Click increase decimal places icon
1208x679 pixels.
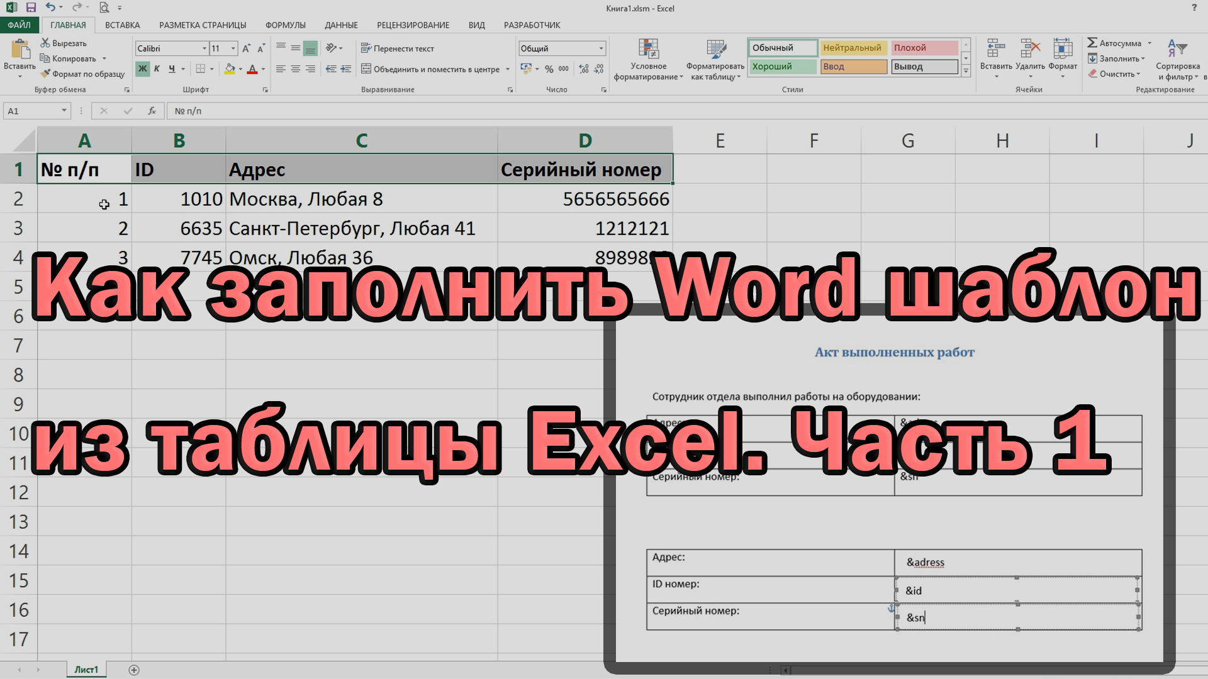point(584,69)
